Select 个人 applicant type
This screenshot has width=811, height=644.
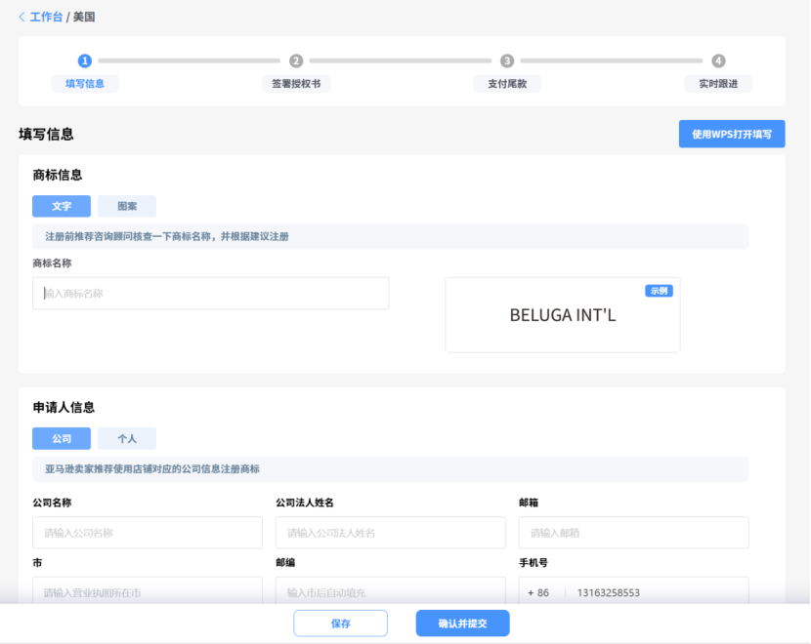[127, 438]
